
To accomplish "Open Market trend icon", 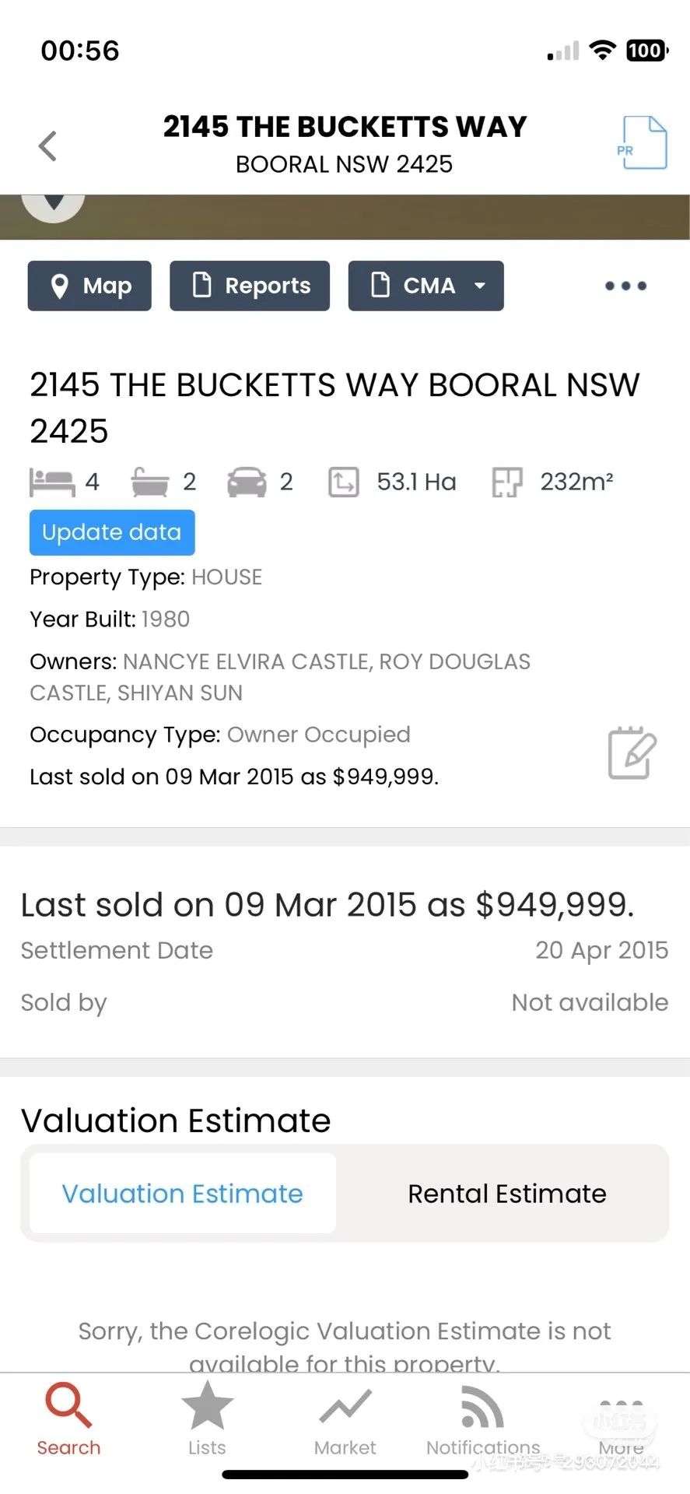I will click(x=345, y=1407).
